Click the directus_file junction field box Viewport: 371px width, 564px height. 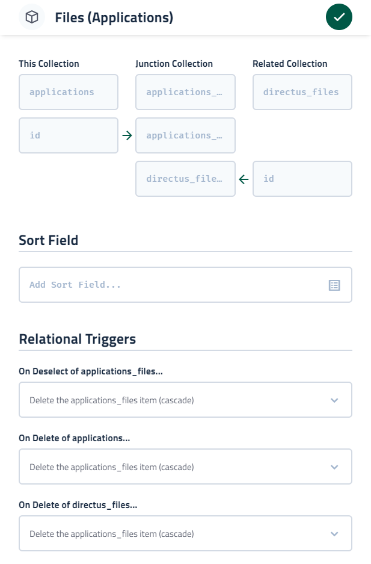coord(185,179)
